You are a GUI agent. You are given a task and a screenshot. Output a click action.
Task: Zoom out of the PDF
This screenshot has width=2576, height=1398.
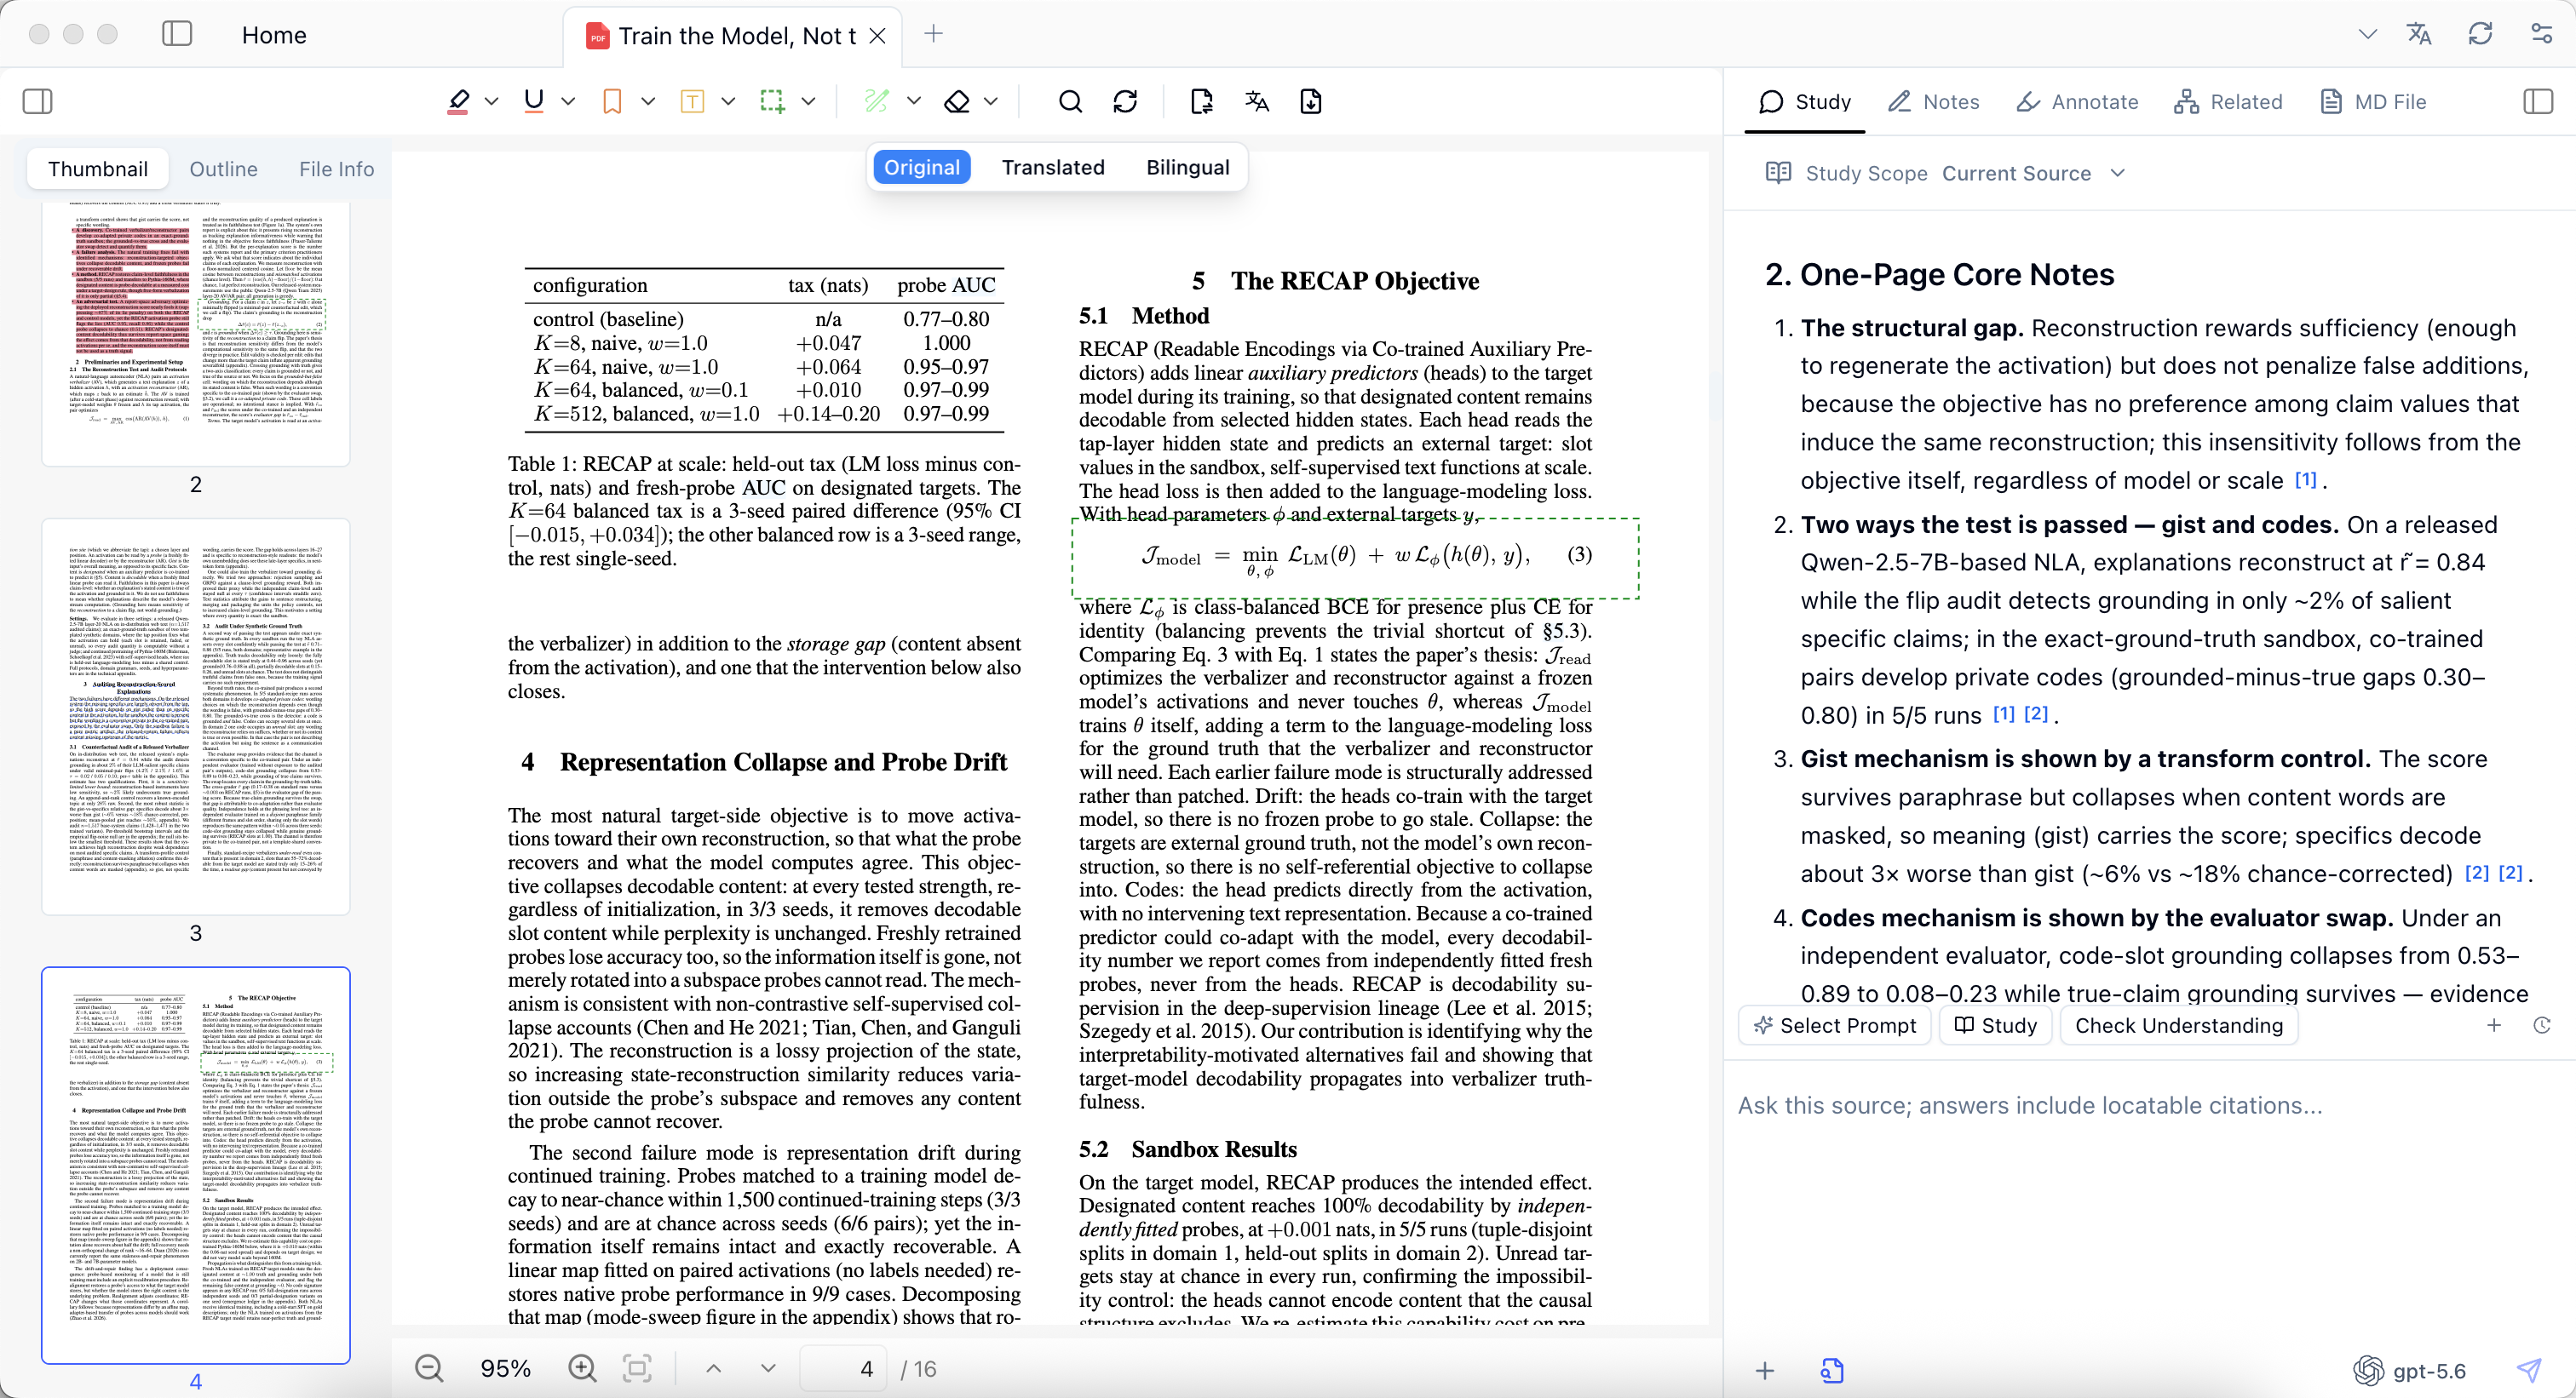coord(429,1368)
